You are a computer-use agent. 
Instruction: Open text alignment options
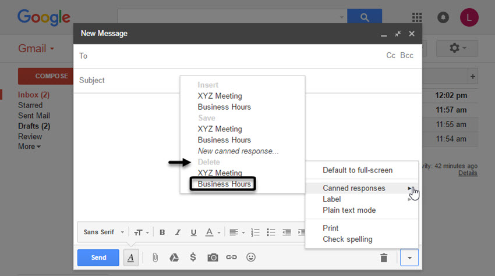237,232
